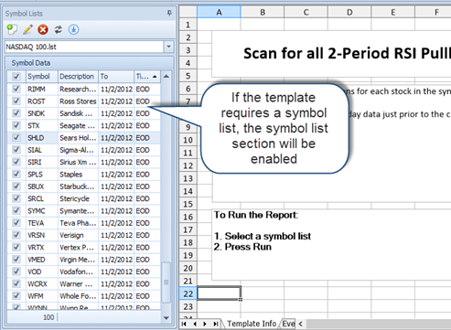
Task: Click the scroll up arrow of symbol list
Action: [166, 76]
